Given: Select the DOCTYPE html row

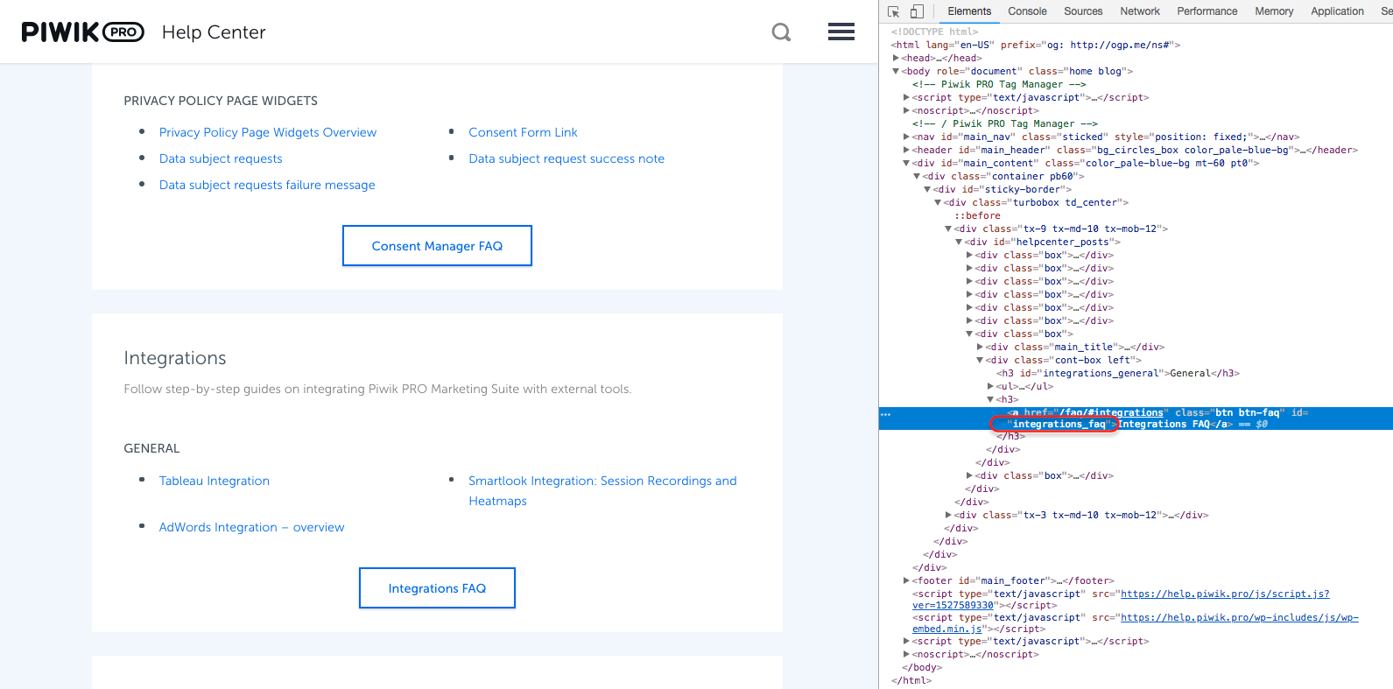Looking at the screenshot, I should [x=935, y=32].
